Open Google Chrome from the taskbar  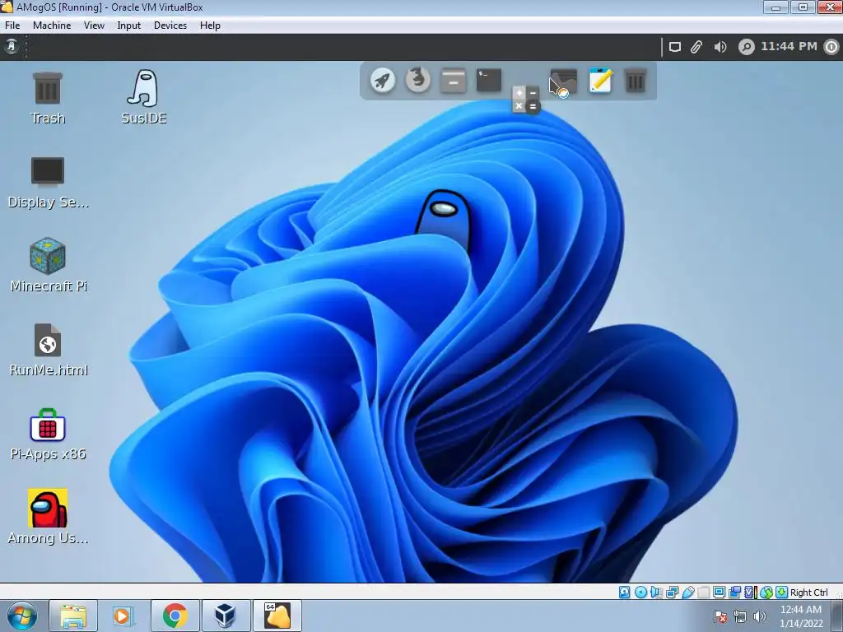coord(175,616)
